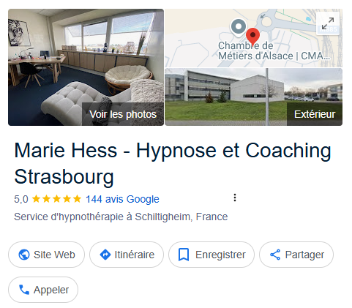This screenshot has height=308, width=352.
Task: Save the place with Enregistrer
Action: (x=211, y=255)
